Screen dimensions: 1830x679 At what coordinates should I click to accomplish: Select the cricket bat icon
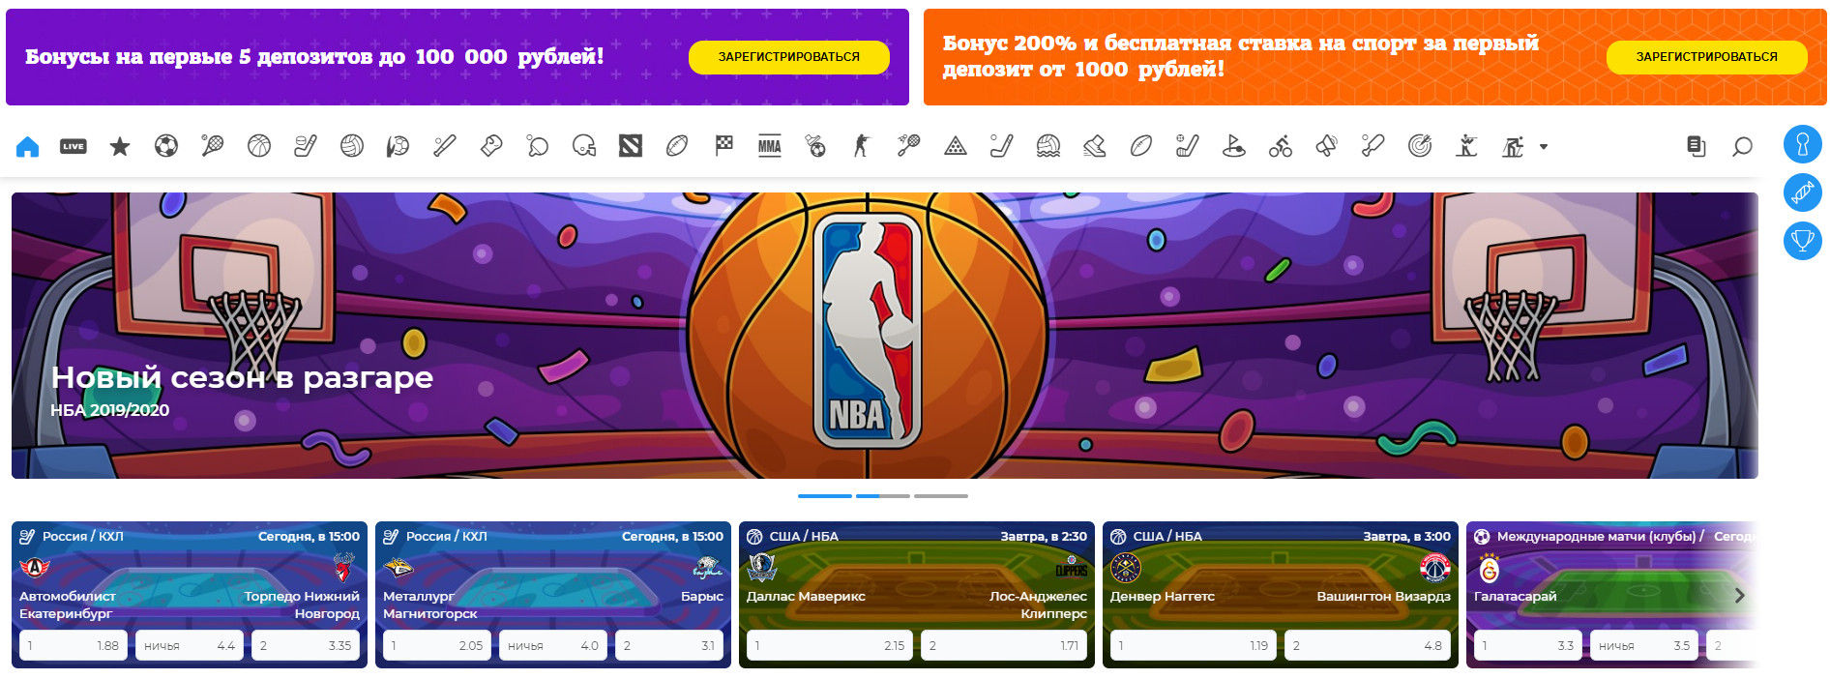point(1373,146)
